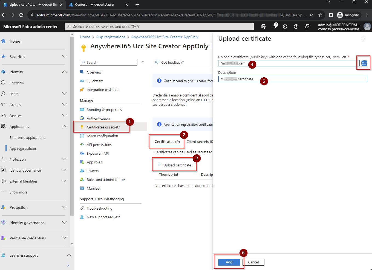The width and height of the screenshot is (372, 270).
Task: Go to App registrations breadcrumb link
Action: pos(111,37)
